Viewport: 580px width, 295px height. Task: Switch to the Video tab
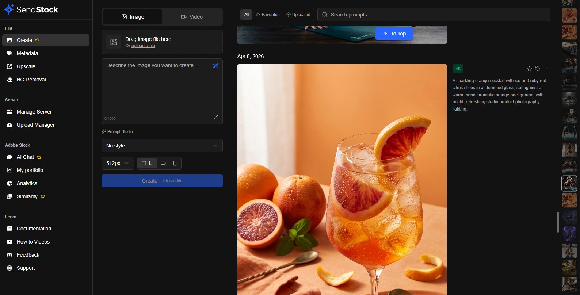tap(192, 17)
